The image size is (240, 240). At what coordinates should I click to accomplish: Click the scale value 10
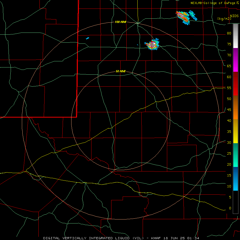229,186
